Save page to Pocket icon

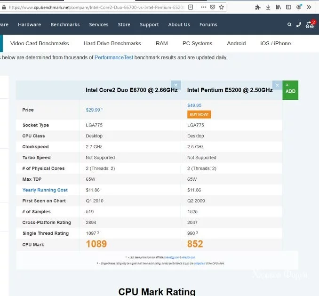pyautogui.click(x=212, y=8)
